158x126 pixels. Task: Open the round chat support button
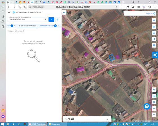[147, 106]
